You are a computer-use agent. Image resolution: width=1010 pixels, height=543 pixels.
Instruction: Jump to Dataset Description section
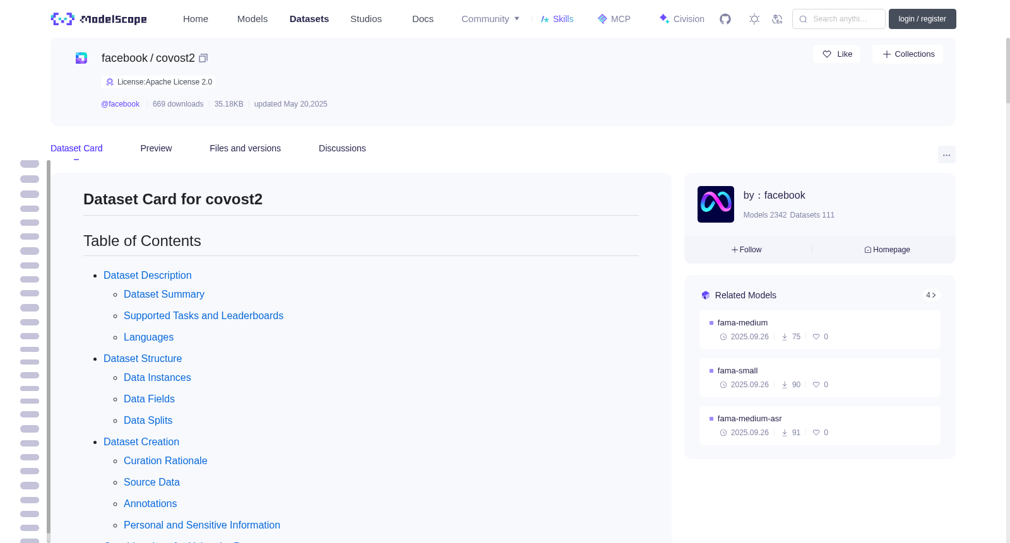click(148, 276)
